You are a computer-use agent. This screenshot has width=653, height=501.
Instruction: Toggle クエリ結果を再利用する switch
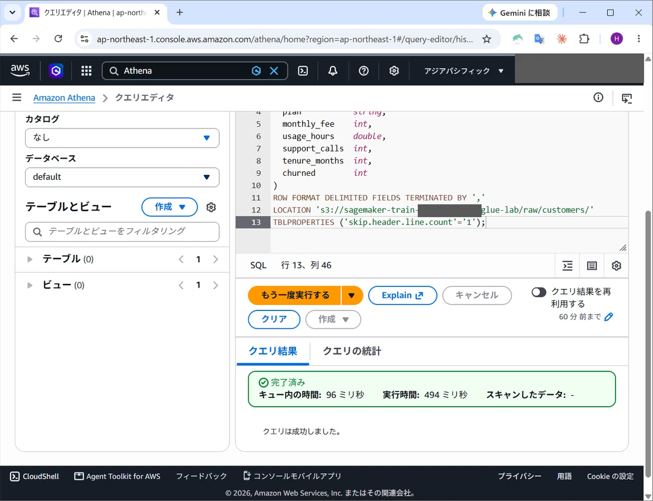pos(539,292)
